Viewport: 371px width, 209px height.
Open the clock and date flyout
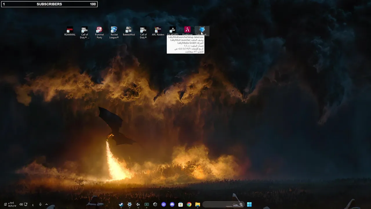pyautogui.click(x=12, y=204)
